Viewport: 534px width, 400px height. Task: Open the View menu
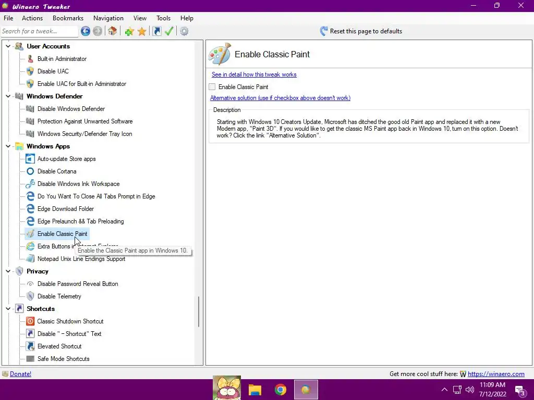point(140,18)
